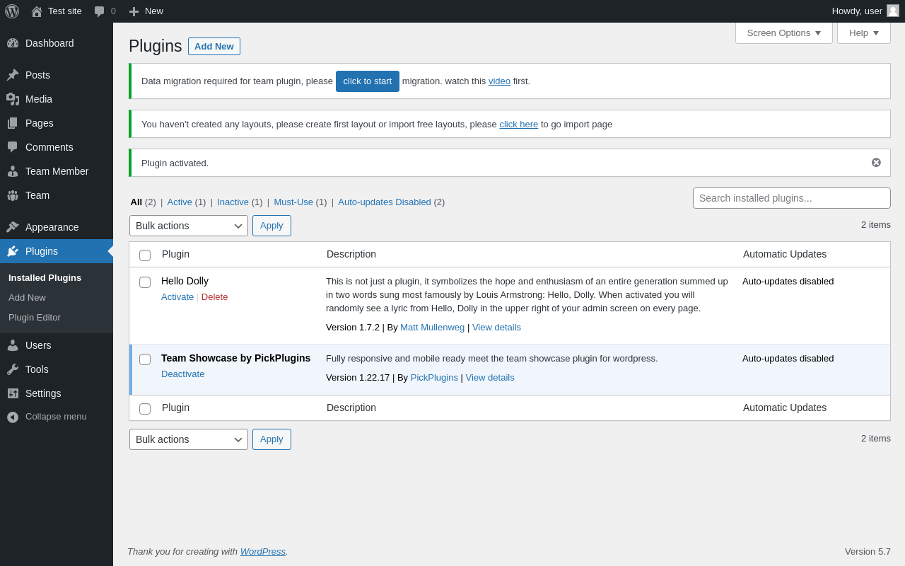Screen dimensions: 905x566
Task: Click the Add New button by Plugins heading
Action: click(214, 47)
